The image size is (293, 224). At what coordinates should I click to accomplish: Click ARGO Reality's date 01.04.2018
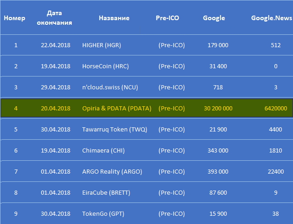(x=56, y=171)
